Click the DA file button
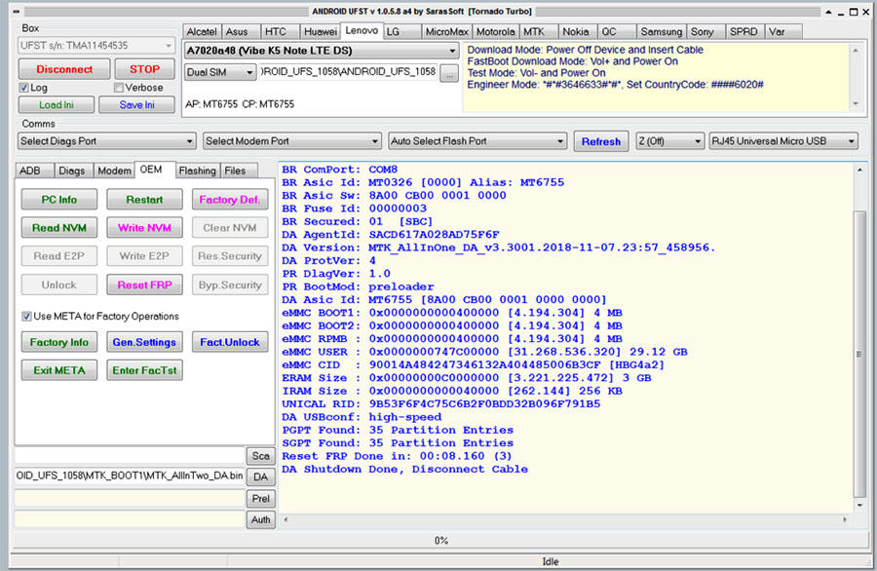Image resolution: width=877 pixels, height=571 pixels. click(x=260, y=477)
